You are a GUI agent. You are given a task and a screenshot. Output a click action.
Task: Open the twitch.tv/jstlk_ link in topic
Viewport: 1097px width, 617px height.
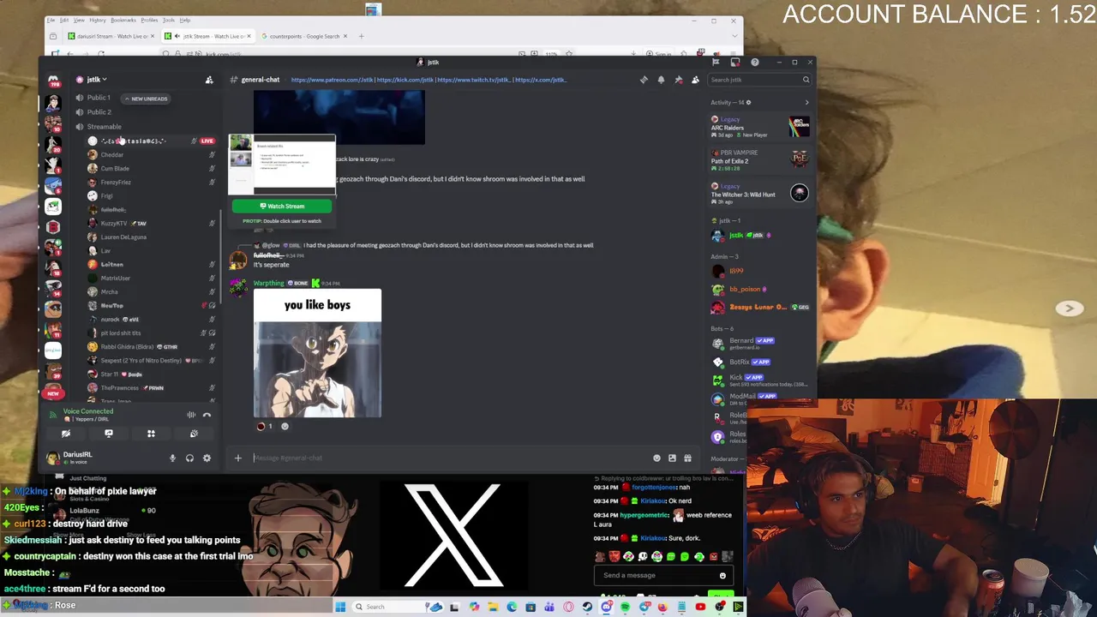(475, 80)
